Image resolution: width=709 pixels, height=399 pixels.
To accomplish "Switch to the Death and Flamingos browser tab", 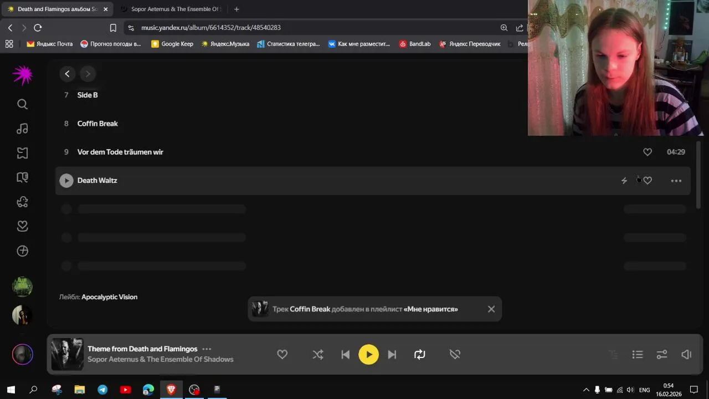I will click(x=58, y=9).
